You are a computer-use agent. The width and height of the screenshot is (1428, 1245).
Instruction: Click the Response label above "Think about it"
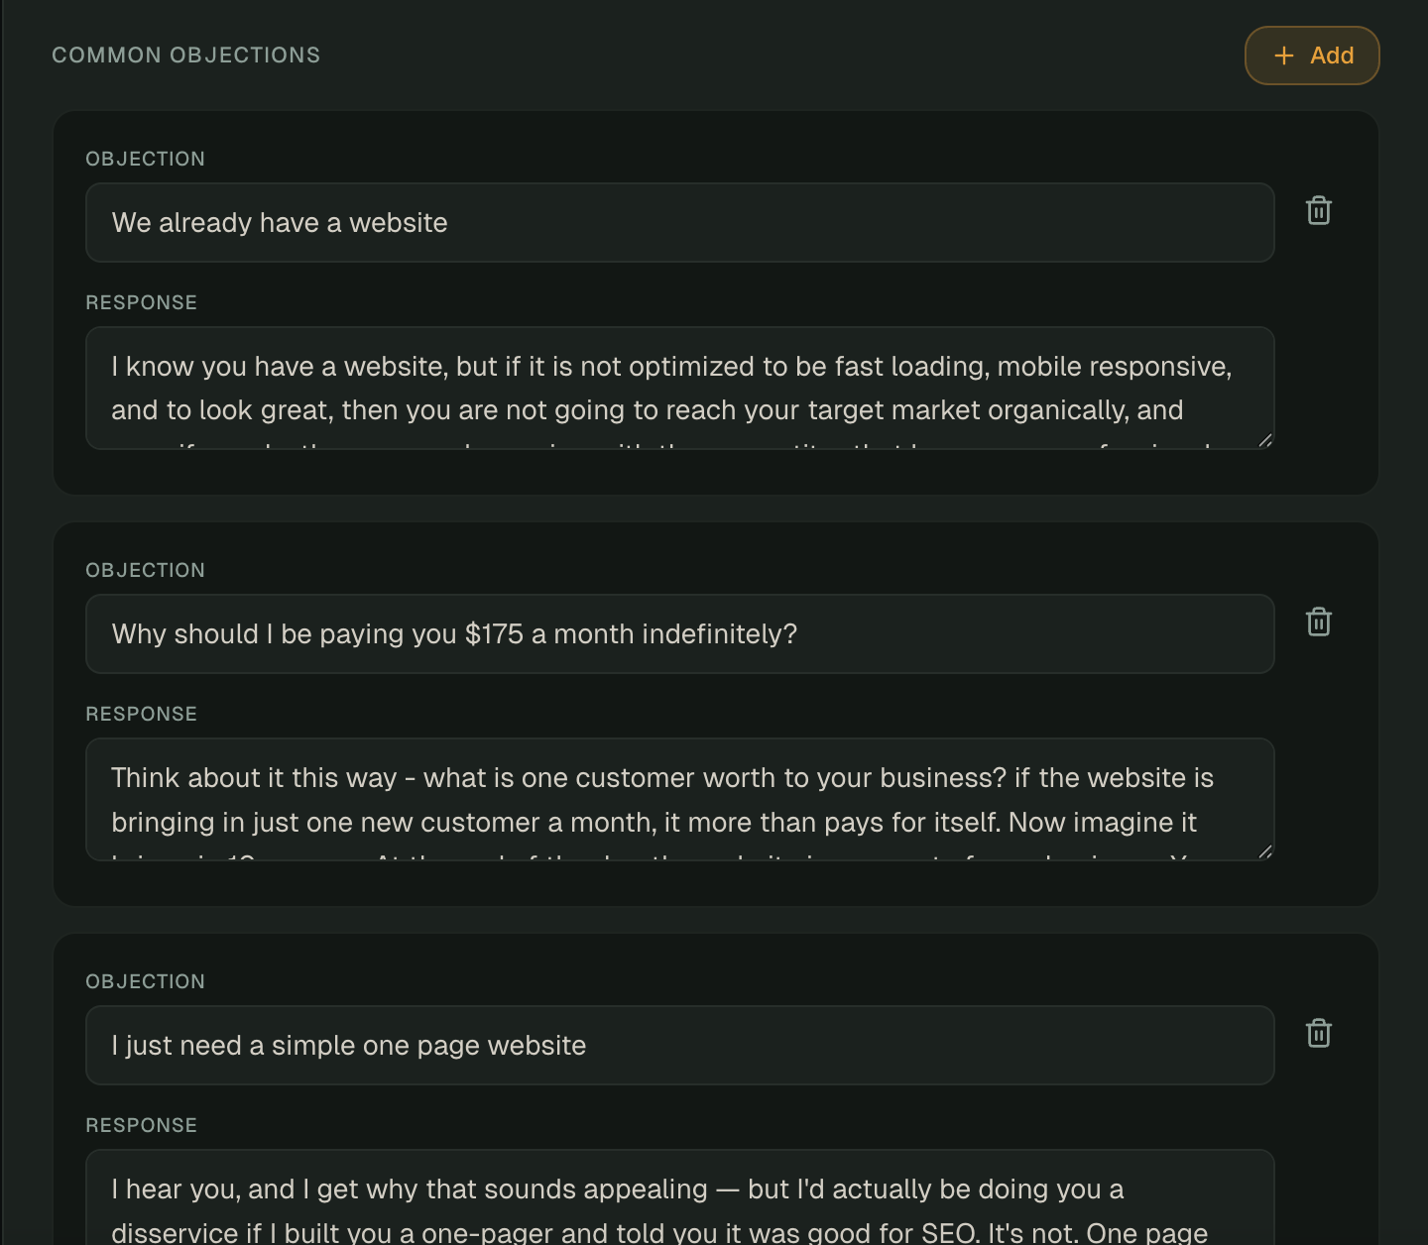pyautogui.click(x=141, y=714)
